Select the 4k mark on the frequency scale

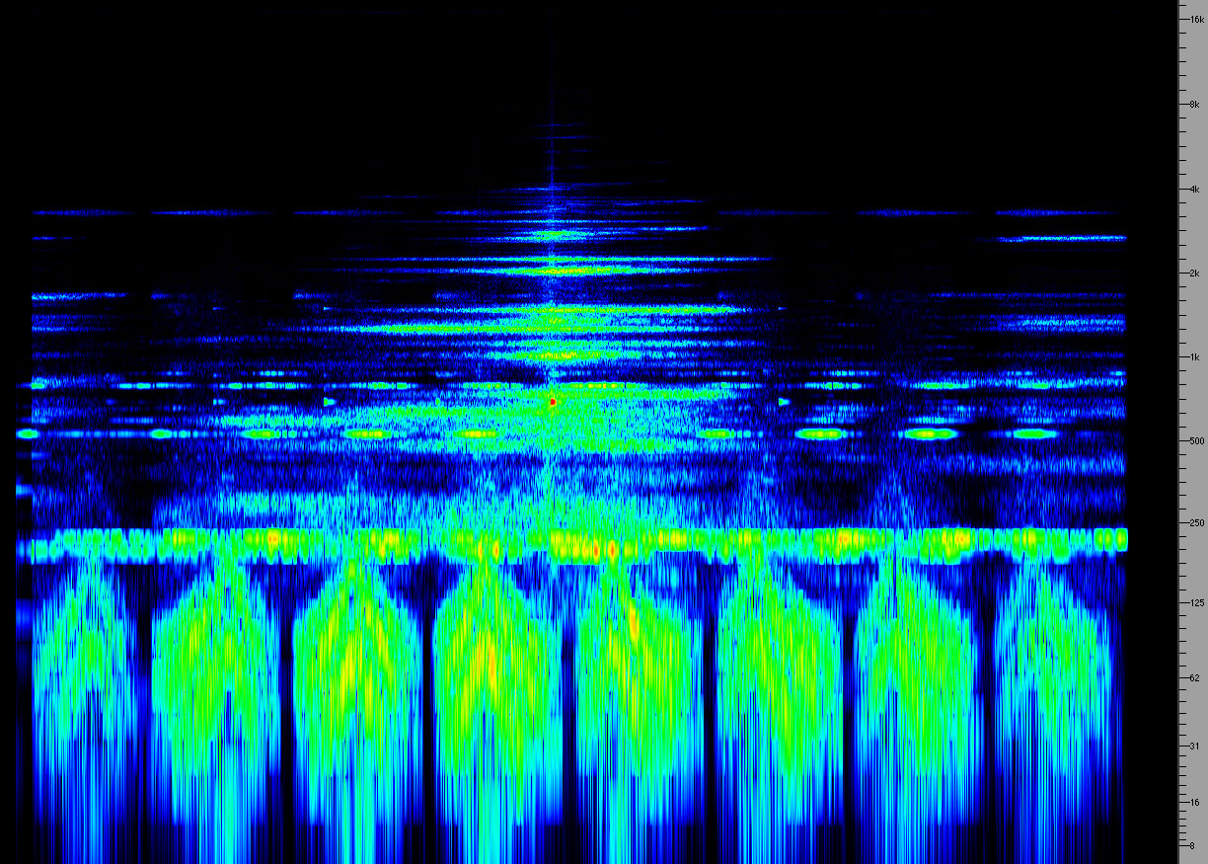1195,189
